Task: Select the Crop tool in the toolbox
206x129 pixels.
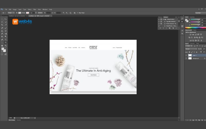Action: 2,25
